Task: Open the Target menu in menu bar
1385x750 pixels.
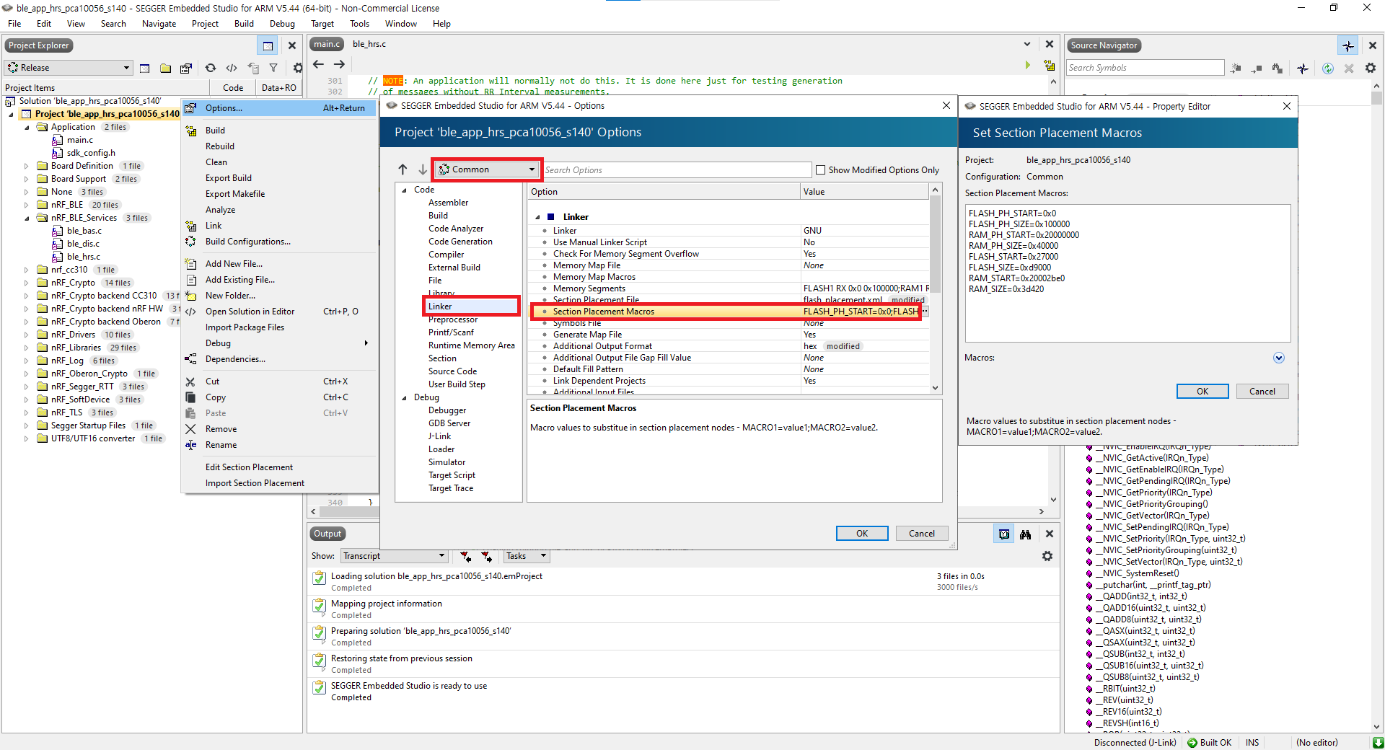Action: click(322, 24)
